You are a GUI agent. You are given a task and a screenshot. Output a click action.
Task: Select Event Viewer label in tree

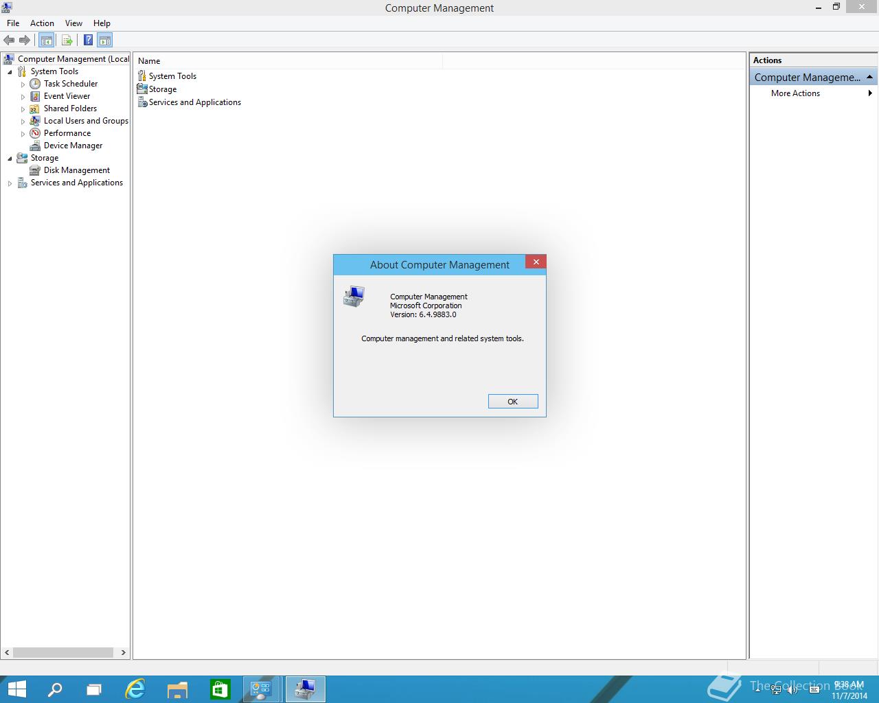(67, 96)
